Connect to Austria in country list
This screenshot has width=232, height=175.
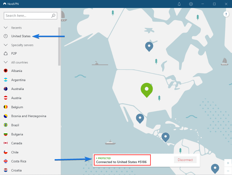coord(16,98)
